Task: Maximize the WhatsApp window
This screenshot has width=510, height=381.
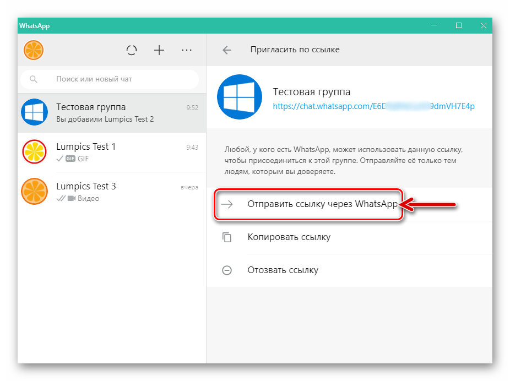Action: [x=459, y=25]
